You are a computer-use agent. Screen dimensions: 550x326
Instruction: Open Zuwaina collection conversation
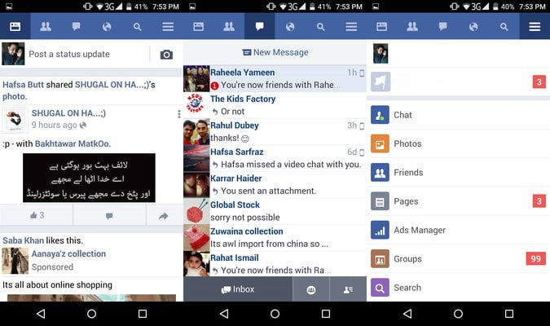tap(275, 237)
